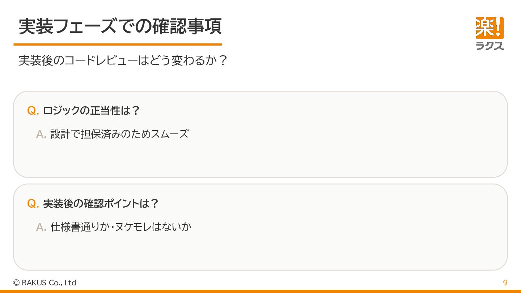521x293 pixels.
Task: Click the orange underline below the title
Action: pos(118,44)
